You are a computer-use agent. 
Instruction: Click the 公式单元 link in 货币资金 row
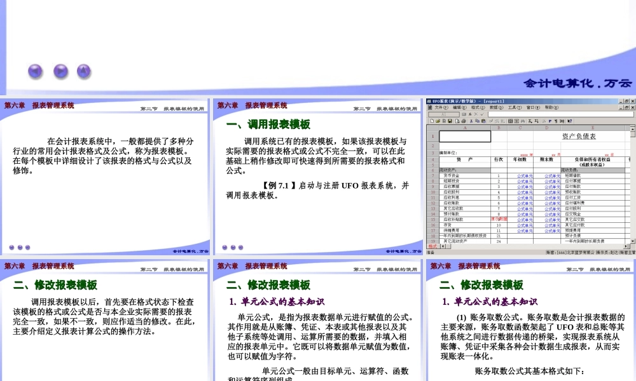coord(524,176)
